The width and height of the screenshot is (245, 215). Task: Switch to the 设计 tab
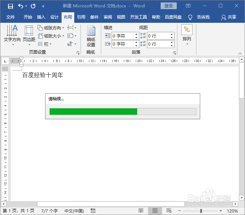coord(54,17)
